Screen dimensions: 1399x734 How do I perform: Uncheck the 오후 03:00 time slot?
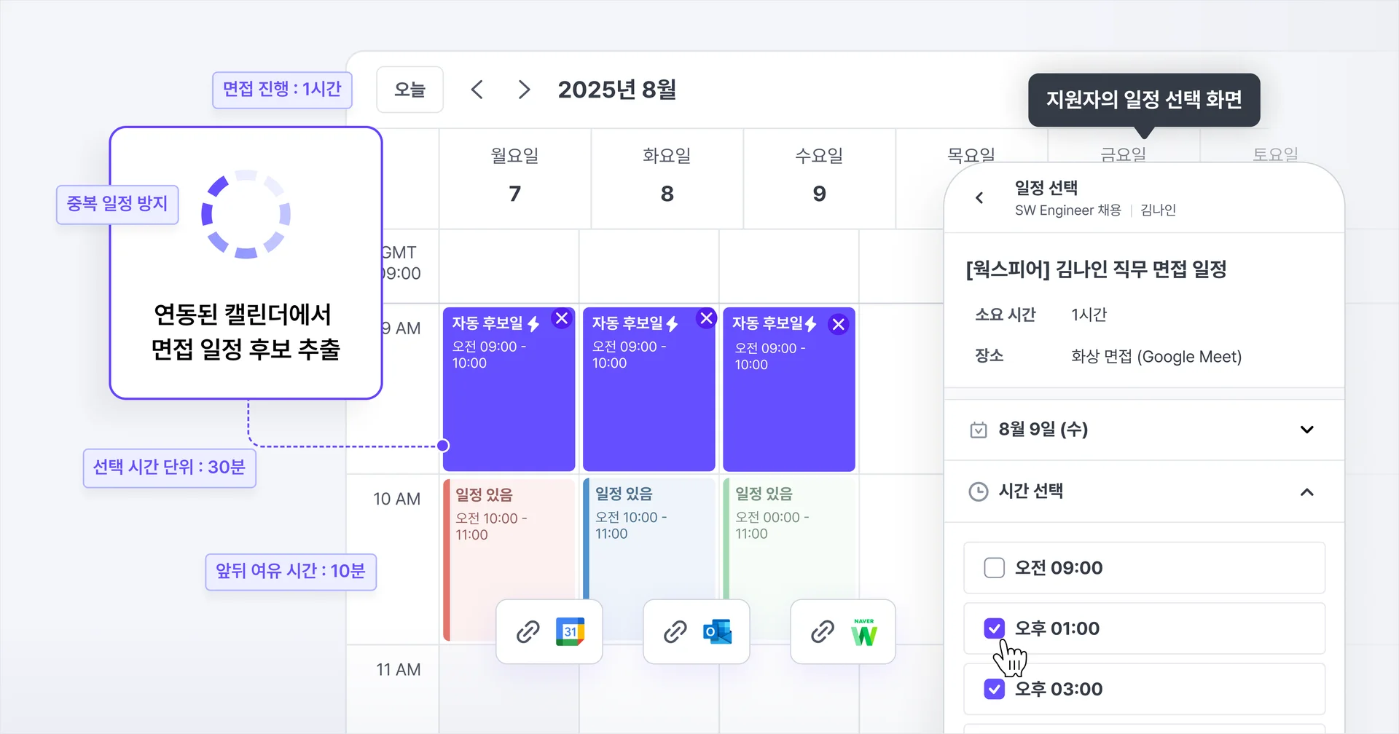[995, 688]
